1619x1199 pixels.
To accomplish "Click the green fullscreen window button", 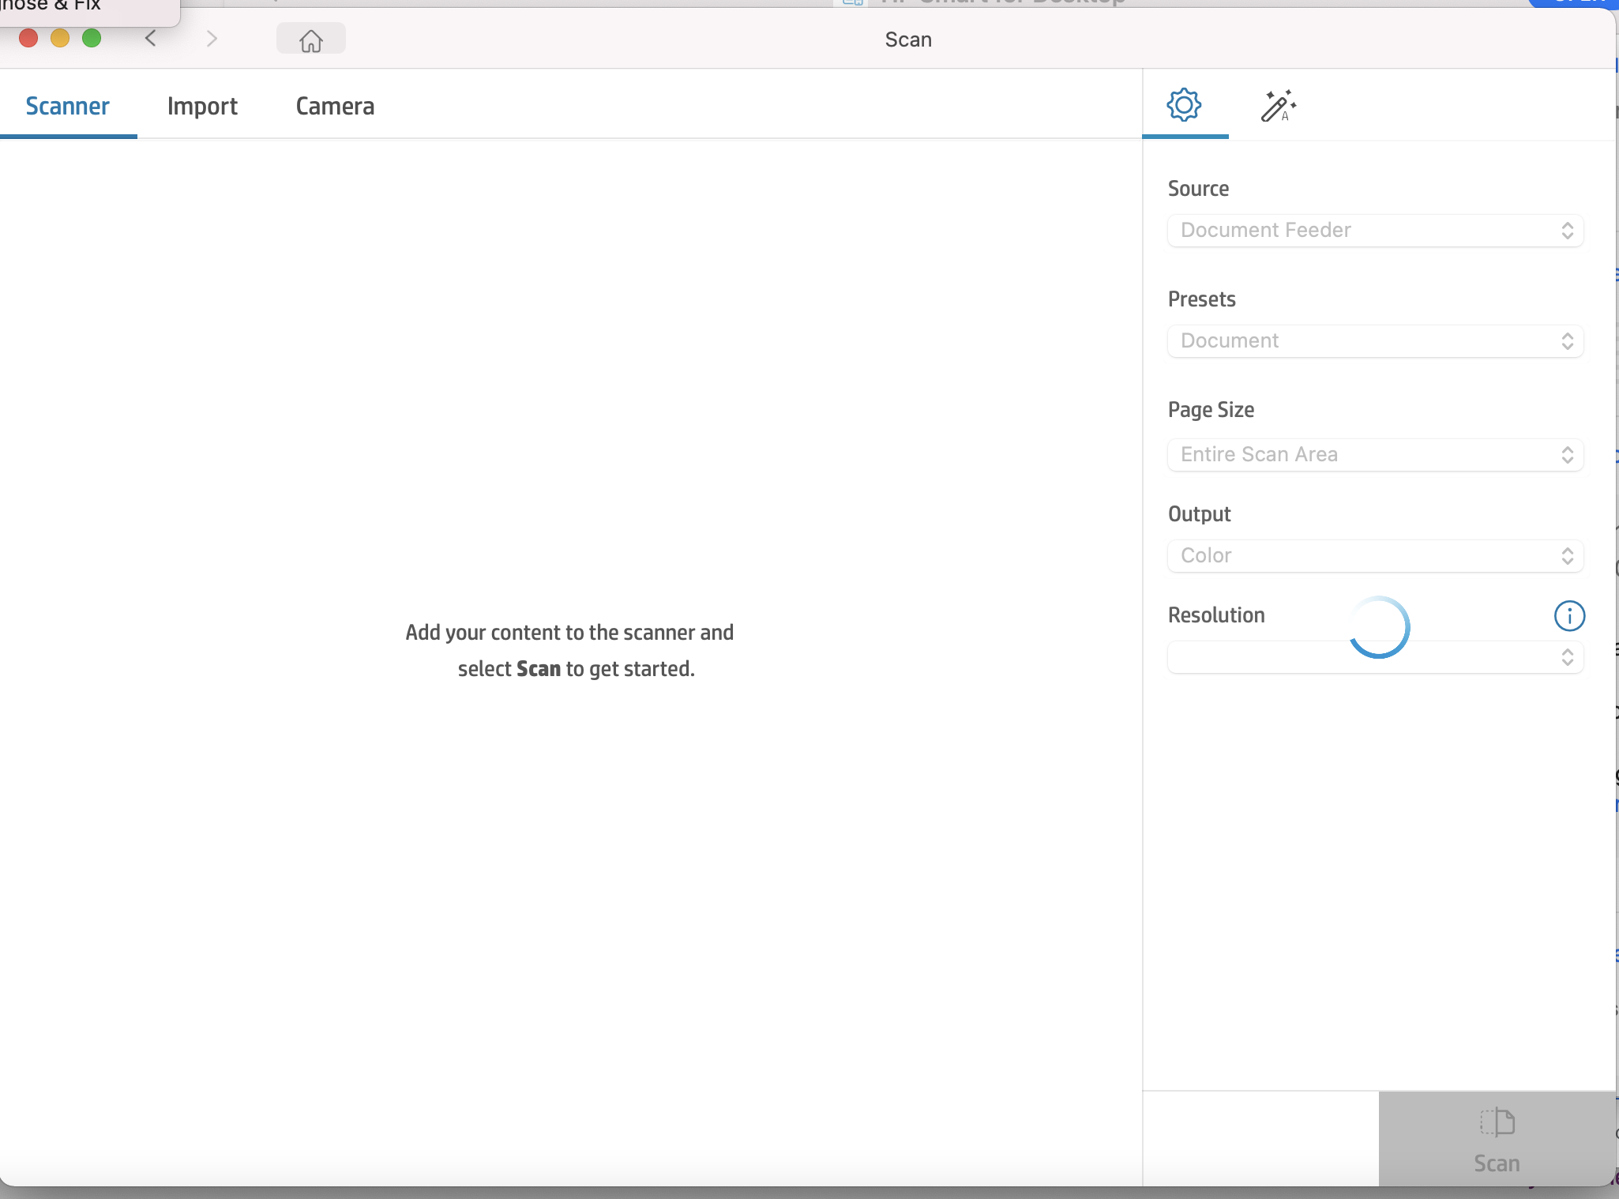I will 92,38.
